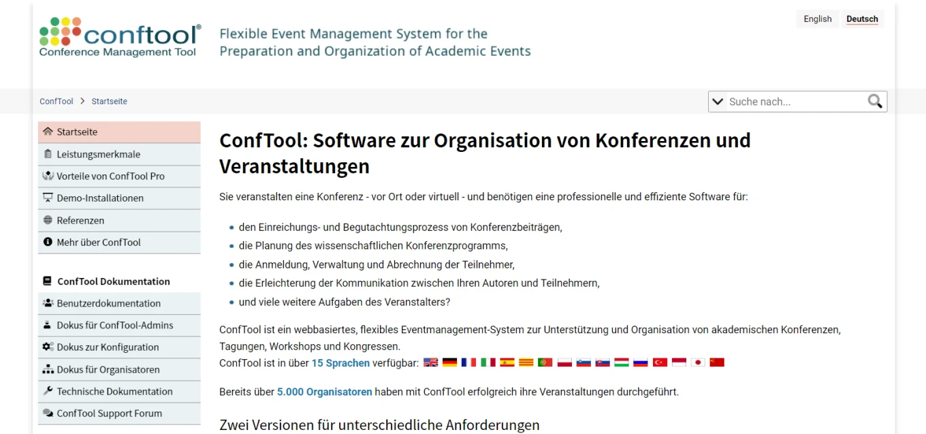Click the French flag icon

[469, 362]
